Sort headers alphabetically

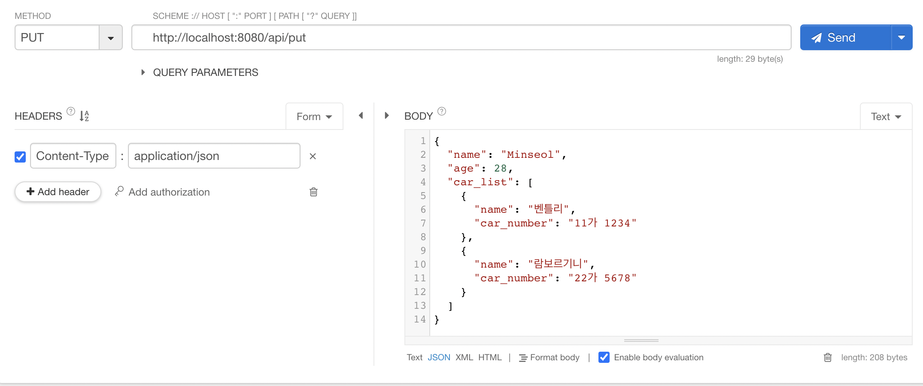point(84,116)
